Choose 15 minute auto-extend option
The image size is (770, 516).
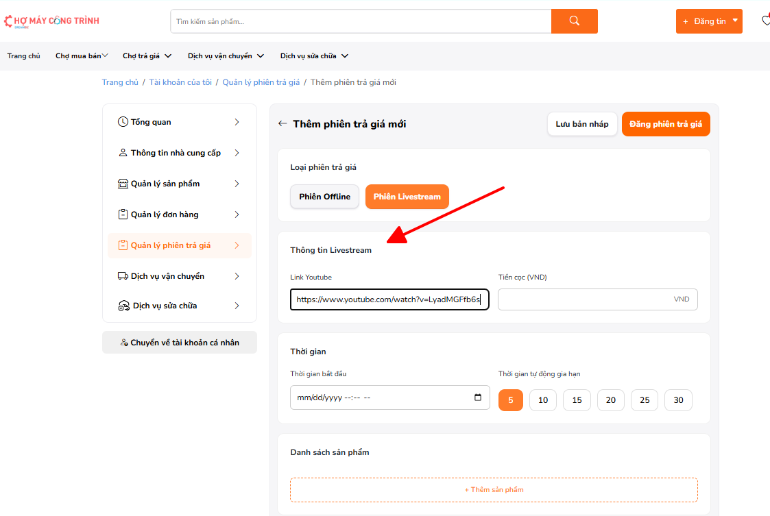tap(577, 400)
